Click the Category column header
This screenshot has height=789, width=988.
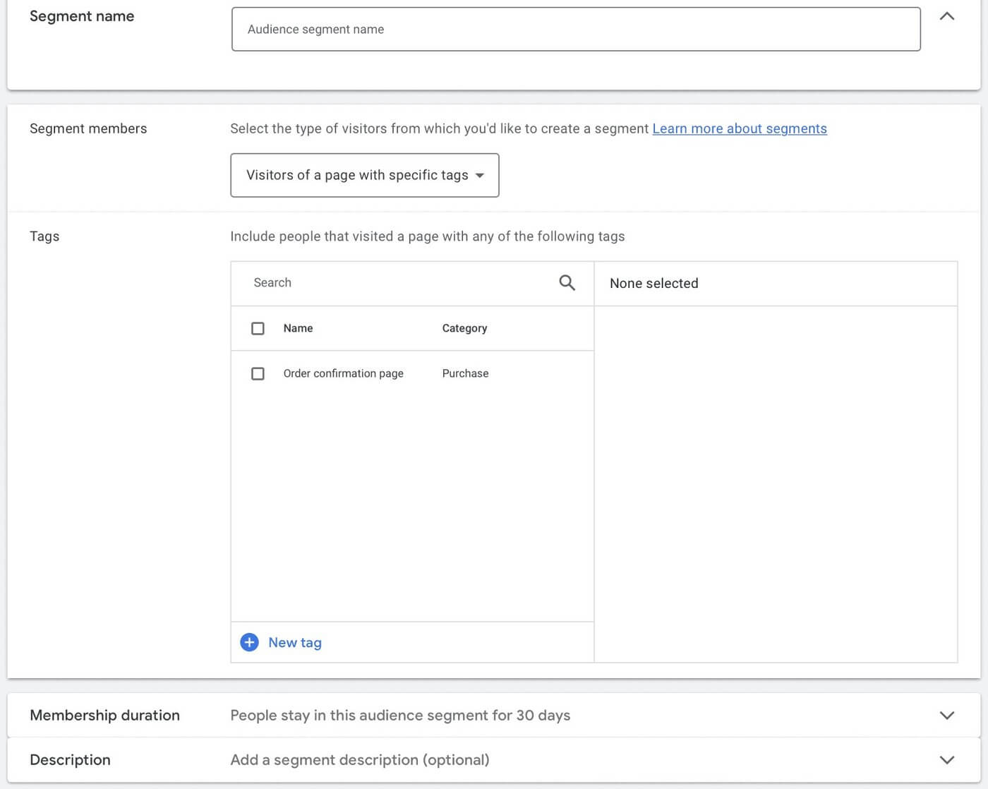click(464, 328)
